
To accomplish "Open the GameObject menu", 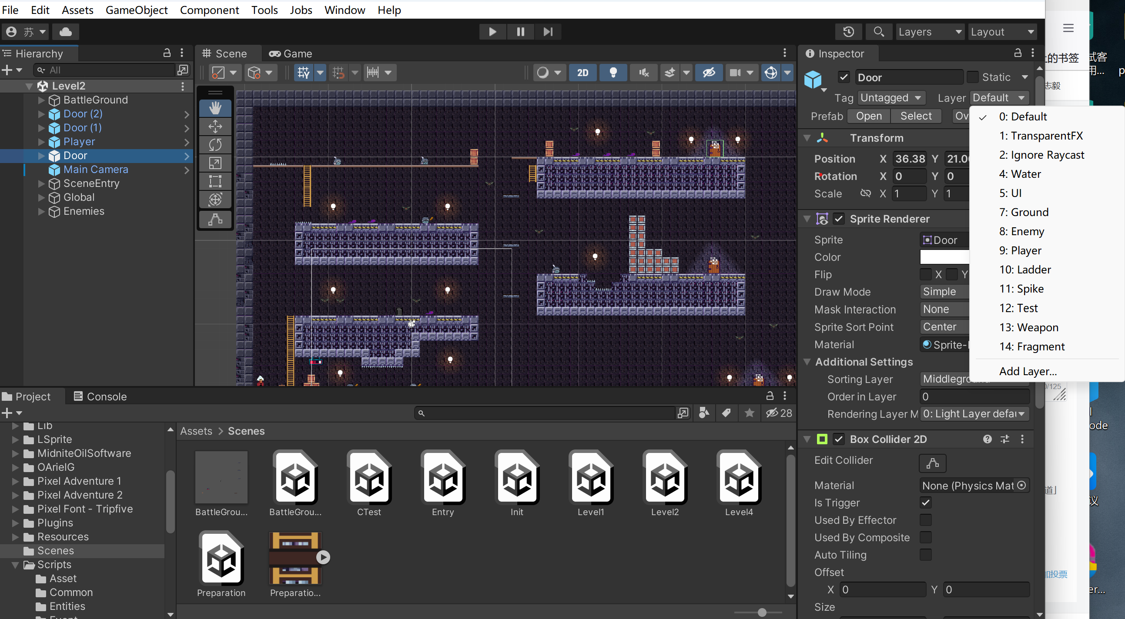I will pyautogui.click(x=136, y=10).
